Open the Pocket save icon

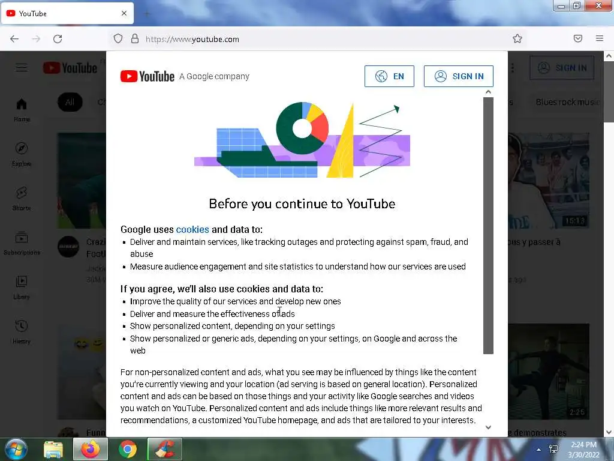(x=577, y=38)
